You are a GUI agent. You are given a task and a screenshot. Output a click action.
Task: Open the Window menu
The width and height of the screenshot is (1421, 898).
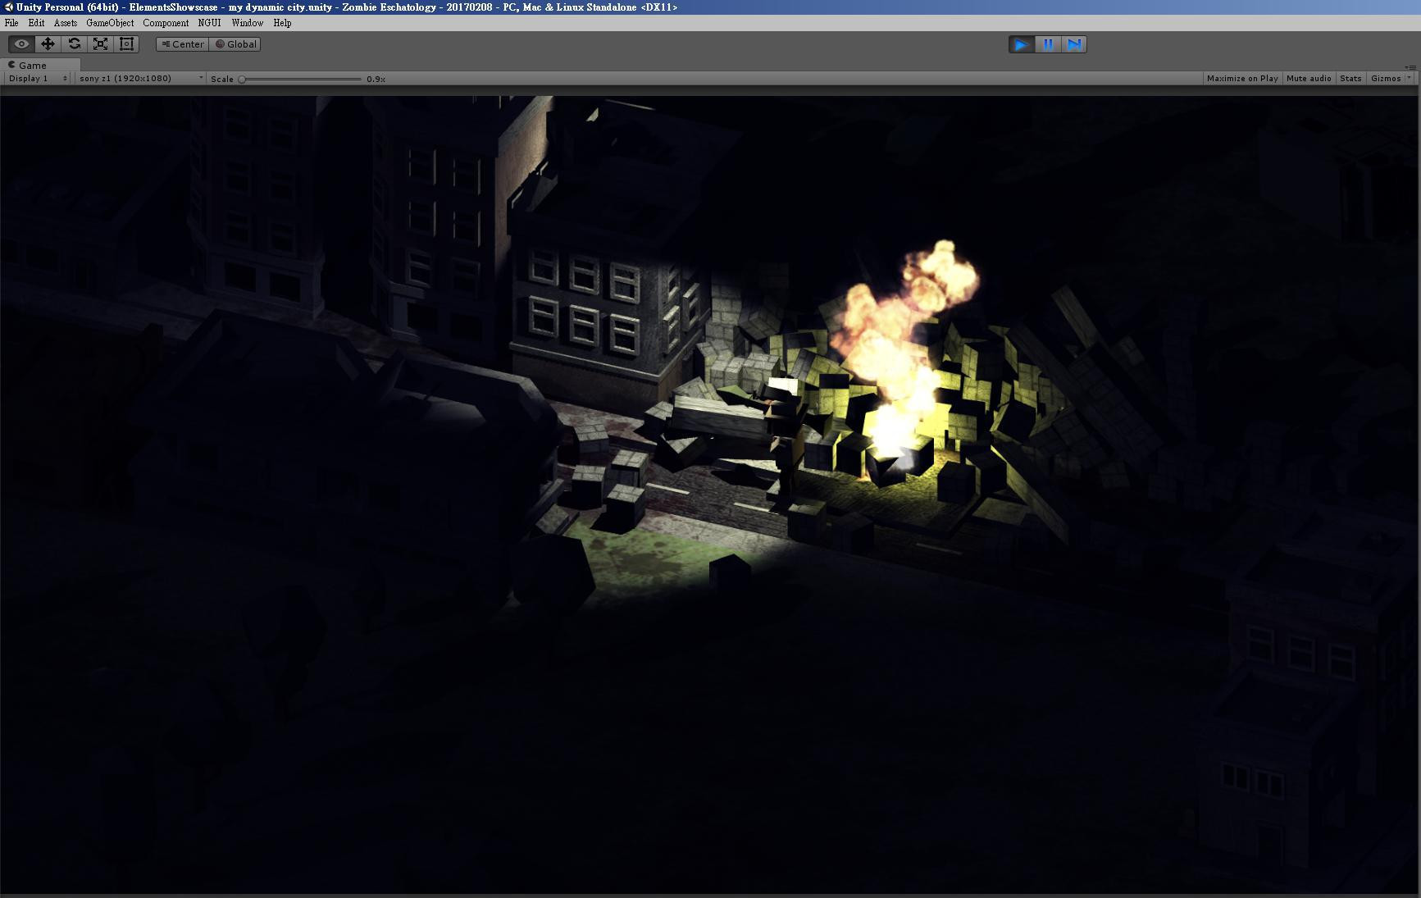(247, 23)
